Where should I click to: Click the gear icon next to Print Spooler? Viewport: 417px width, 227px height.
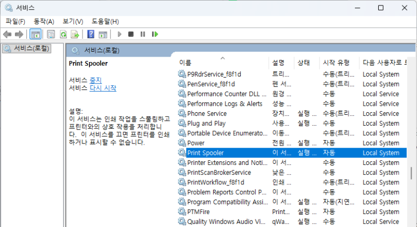point(182,153)
